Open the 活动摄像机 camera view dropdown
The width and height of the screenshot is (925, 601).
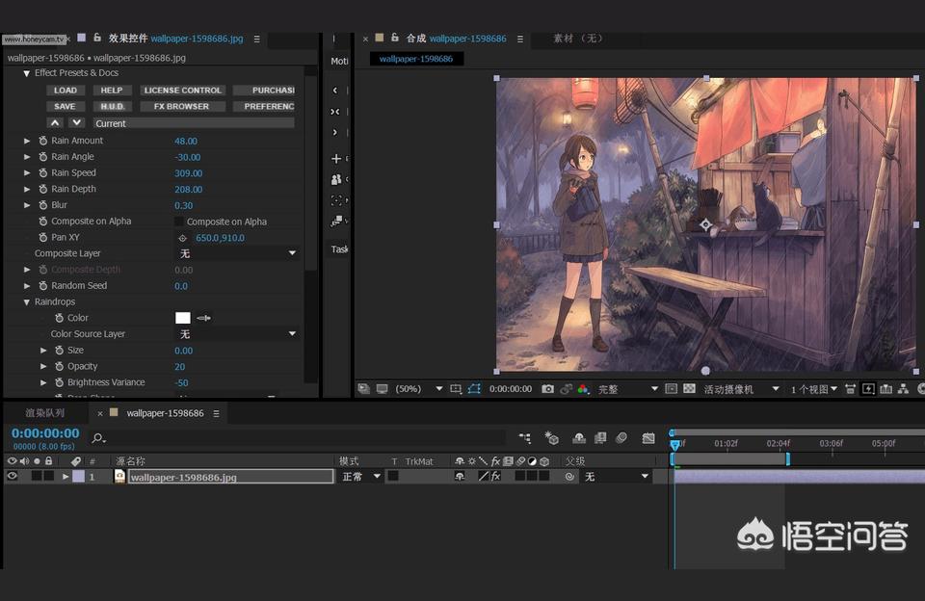[742, 389]
